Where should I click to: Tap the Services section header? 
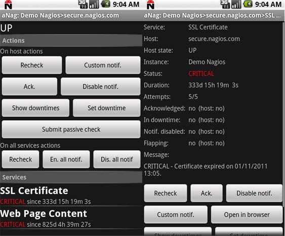[x=71, y=177]
